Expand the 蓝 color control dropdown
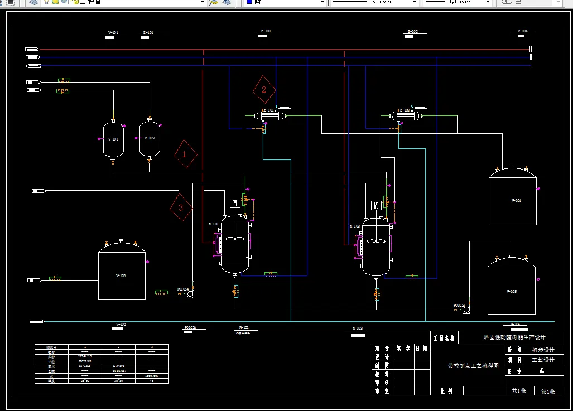This screenshot has width=573, height=411. (322, 2)
